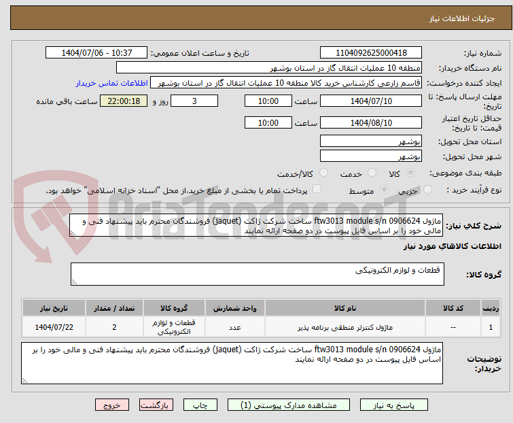
Task: Click the unit cell عدد in the table
Action: point(235,326)
